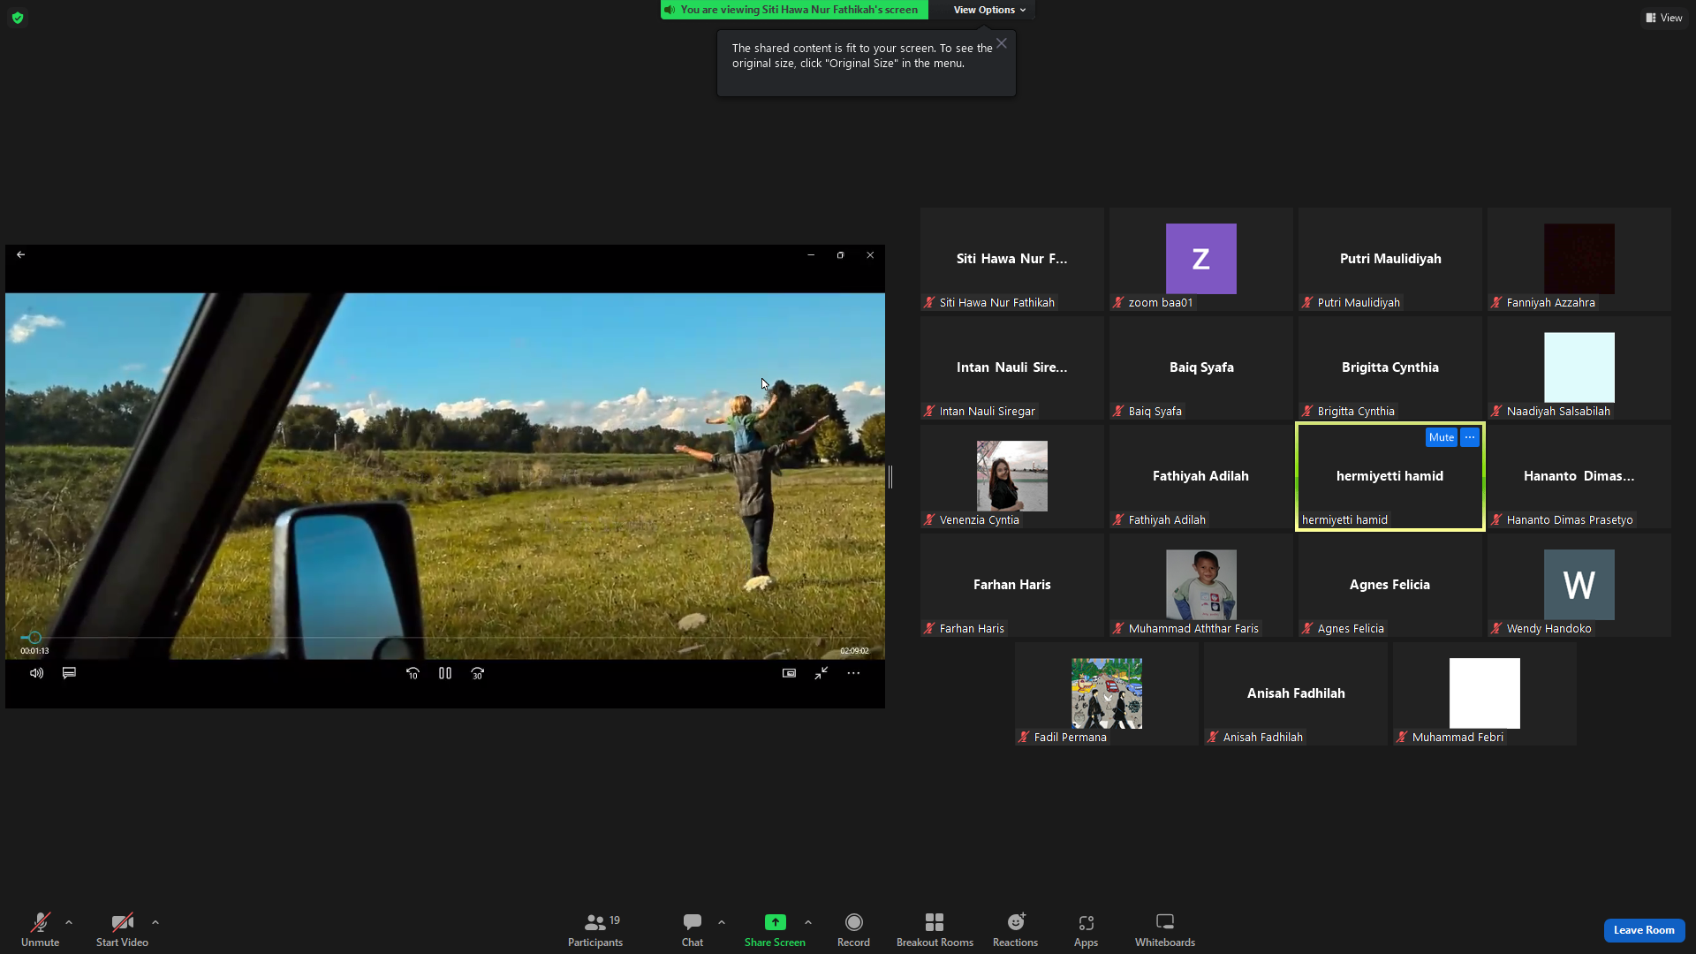Image resolution: width=1696 pixels, height=954 pixels.
Task: Minimize the shared video player window
Action: tap(811, 255)
